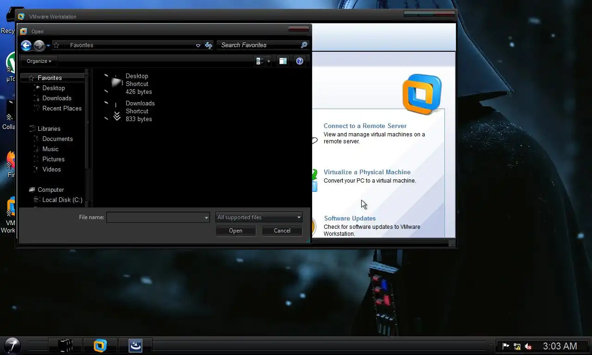Select Favorites in the navigation tree

[49, 78]
